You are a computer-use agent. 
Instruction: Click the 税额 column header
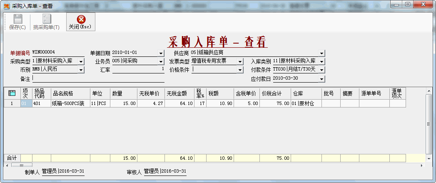pyautogui.click(x=220, y=93)
